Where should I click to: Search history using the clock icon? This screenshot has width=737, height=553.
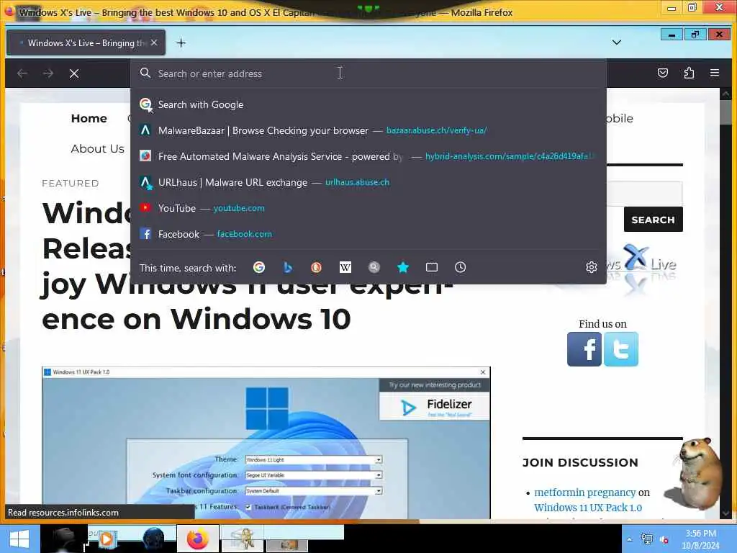point(460,267)
